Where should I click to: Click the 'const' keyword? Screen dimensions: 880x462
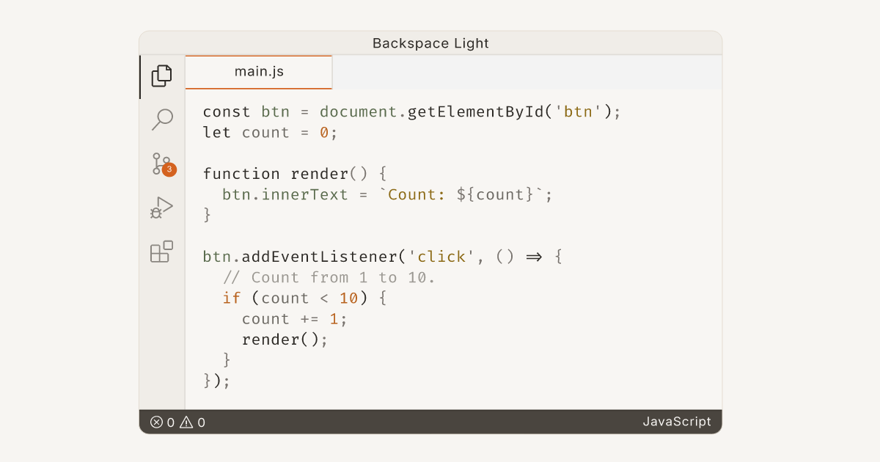[227, 112]
